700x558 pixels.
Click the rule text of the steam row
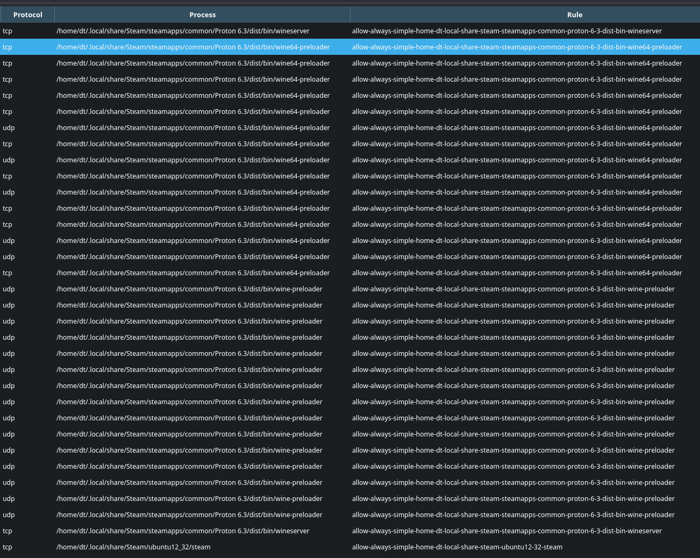click(x=457, y=547)
